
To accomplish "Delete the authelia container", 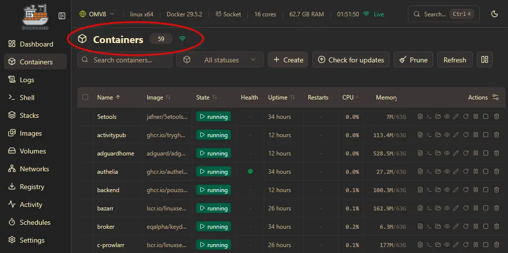I will (x=496, y=171).
